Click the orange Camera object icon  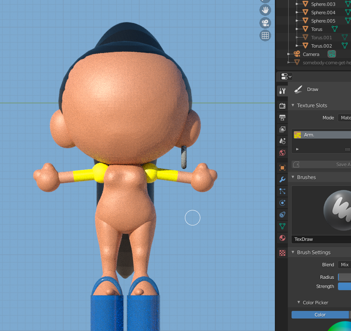297,54
